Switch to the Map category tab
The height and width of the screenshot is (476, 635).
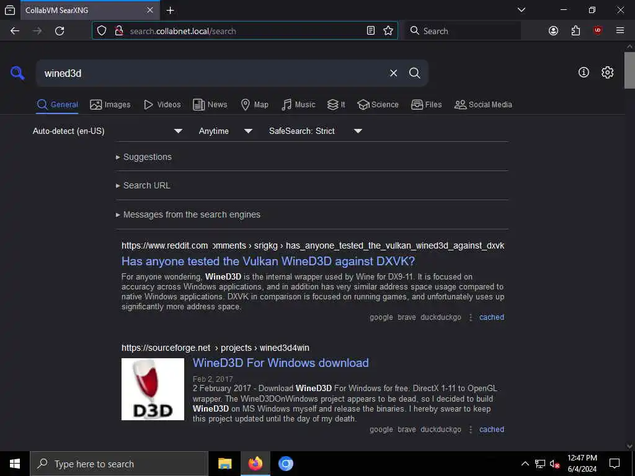(x=255, y=104)
